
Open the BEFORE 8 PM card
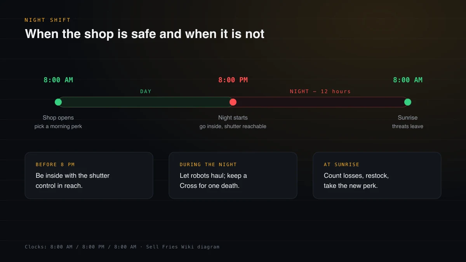point(89,175)
